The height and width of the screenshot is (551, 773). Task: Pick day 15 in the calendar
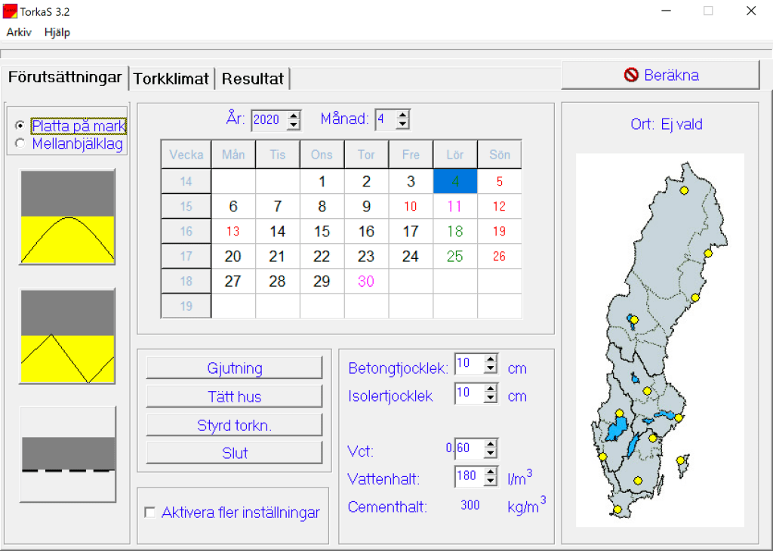point(322,232)
